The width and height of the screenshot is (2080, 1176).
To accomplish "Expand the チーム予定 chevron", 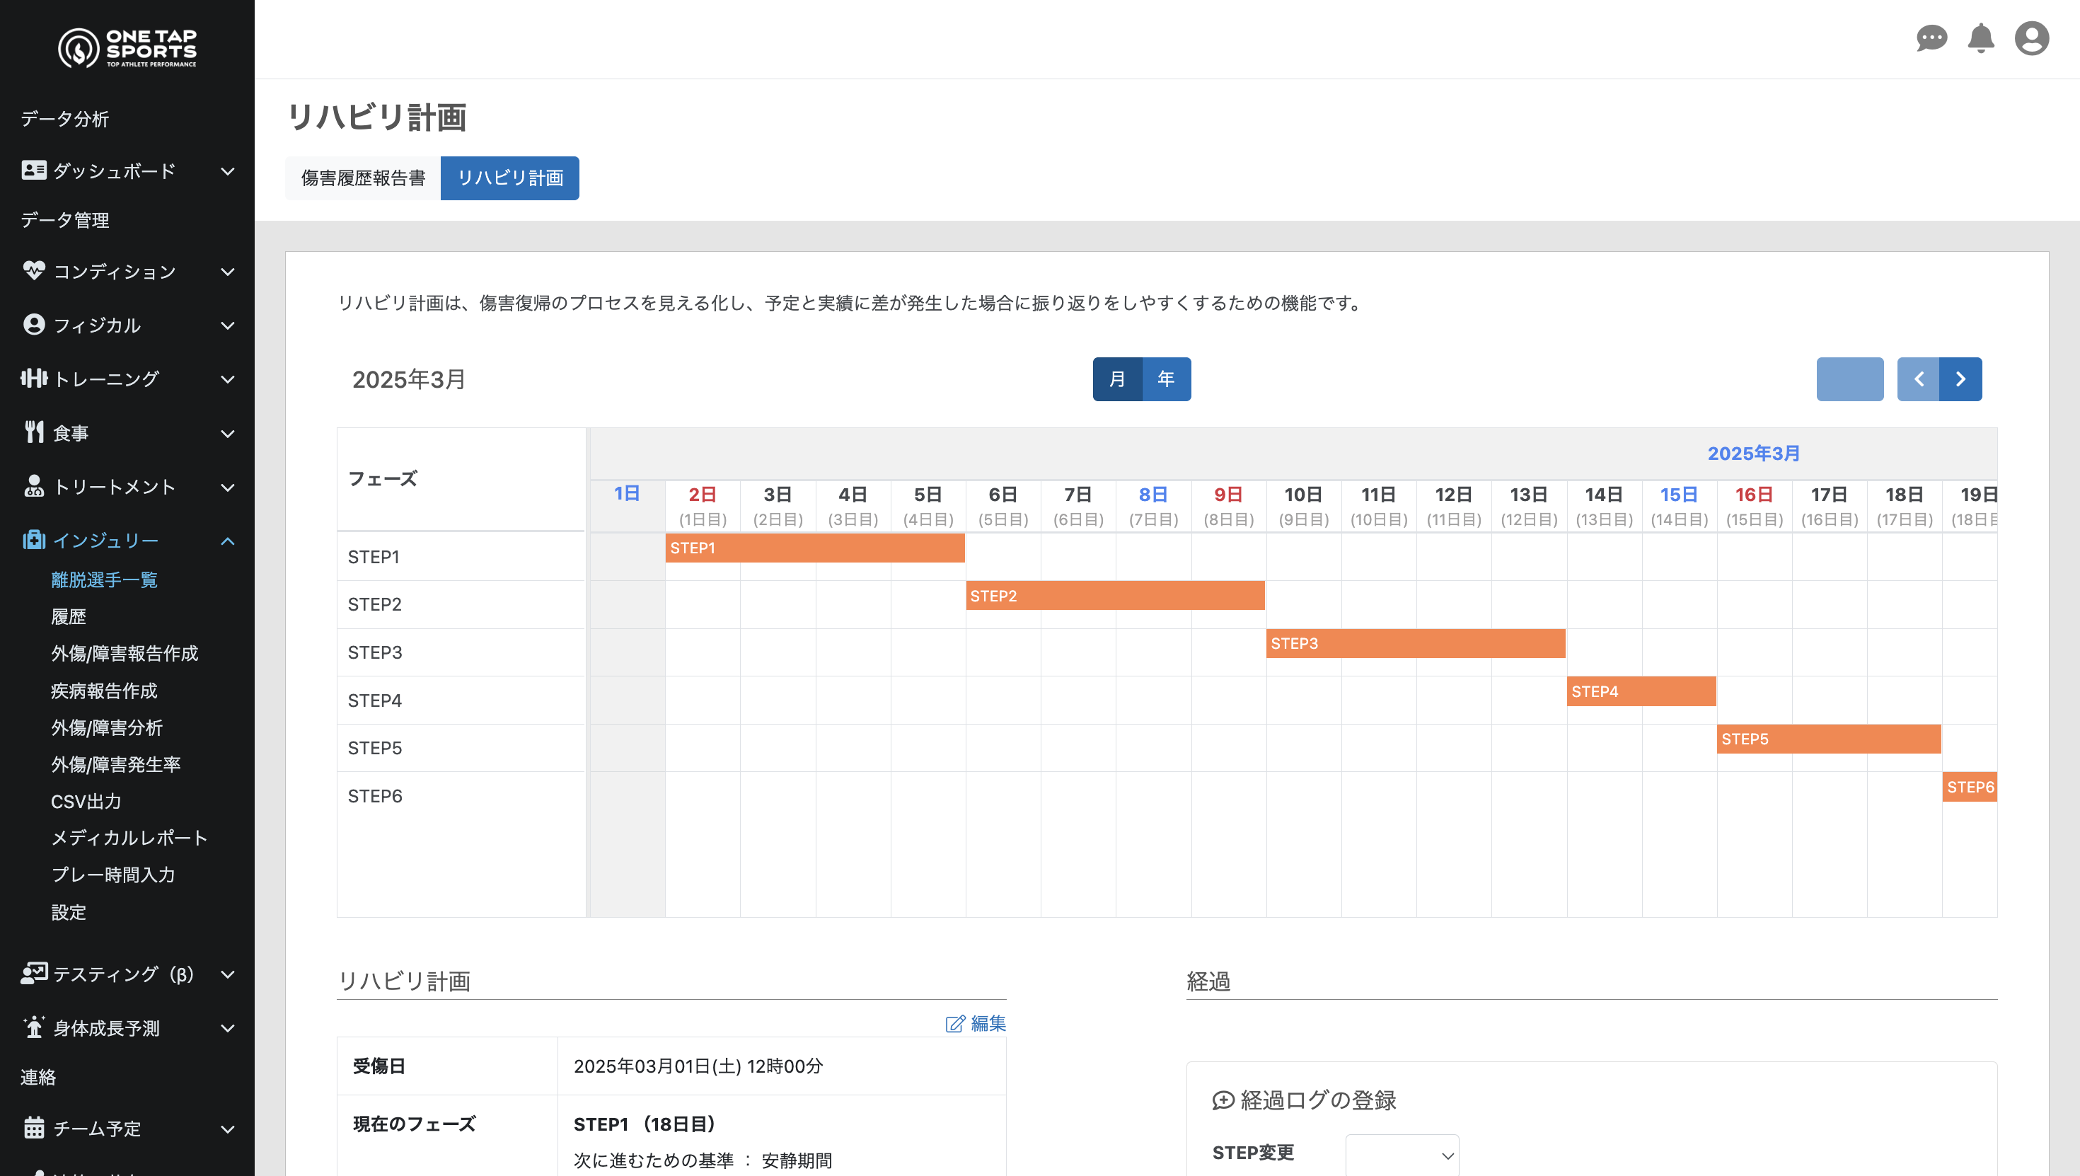I will (x=228, y=1129).
